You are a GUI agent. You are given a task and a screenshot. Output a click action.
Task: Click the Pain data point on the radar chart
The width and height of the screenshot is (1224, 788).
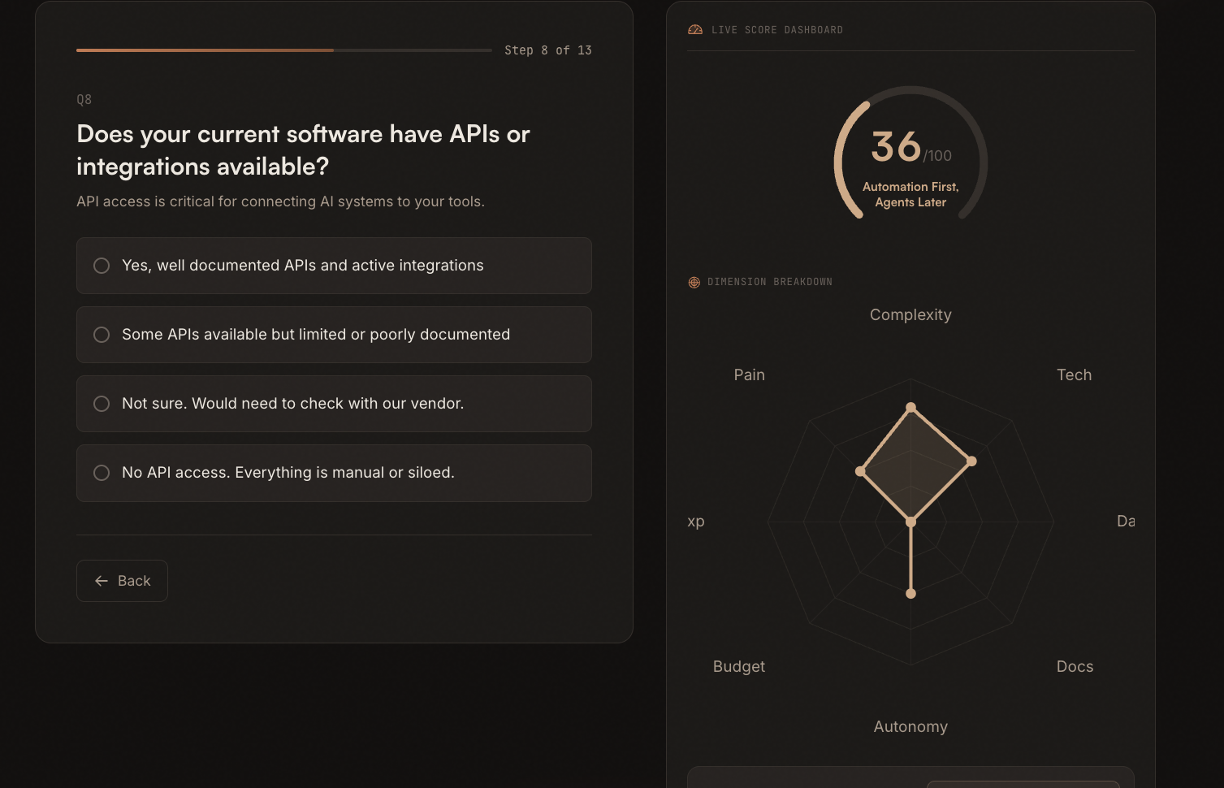click(860, 470)
